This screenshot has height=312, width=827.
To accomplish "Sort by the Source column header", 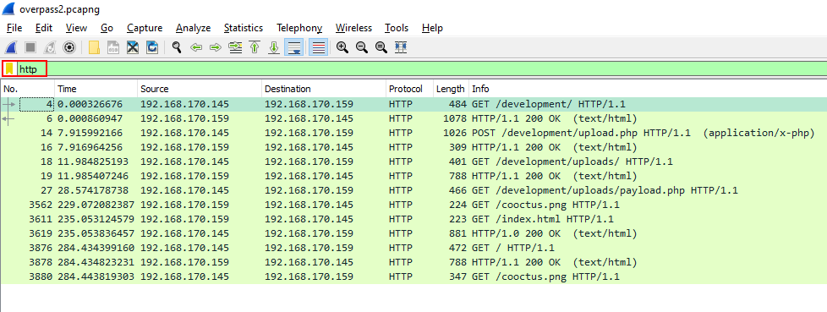I will click(200, 89).
